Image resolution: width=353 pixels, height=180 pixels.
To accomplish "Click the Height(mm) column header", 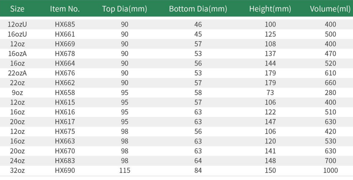I will click(270, 9).
